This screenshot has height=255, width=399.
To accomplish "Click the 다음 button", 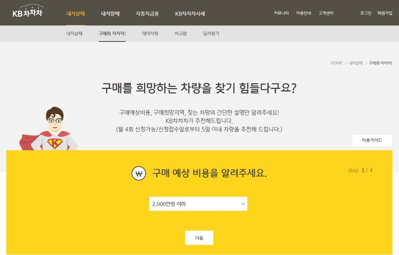I will (x=199, y=237).
